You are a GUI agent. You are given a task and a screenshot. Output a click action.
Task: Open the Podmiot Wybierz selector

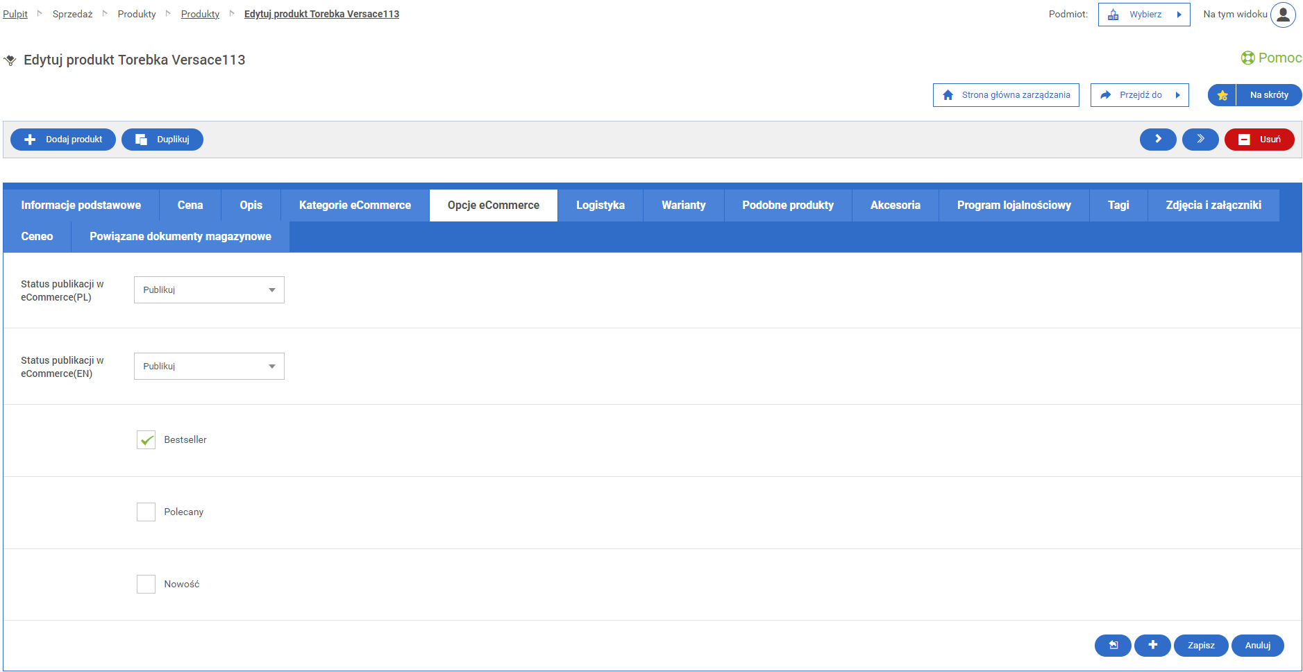[x=1143, y=15]
